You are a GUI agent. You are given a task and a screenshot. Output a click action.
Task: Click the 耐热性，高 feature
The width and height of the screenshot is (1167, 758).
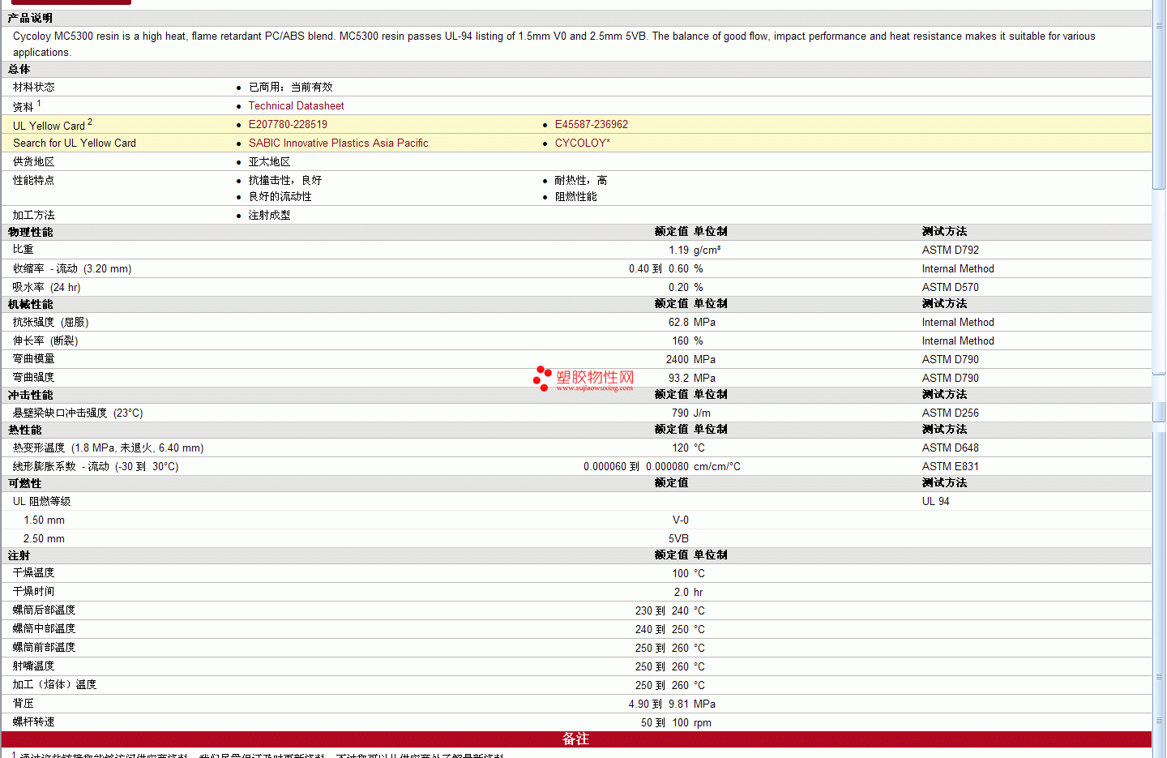click(x=581, y=181)
